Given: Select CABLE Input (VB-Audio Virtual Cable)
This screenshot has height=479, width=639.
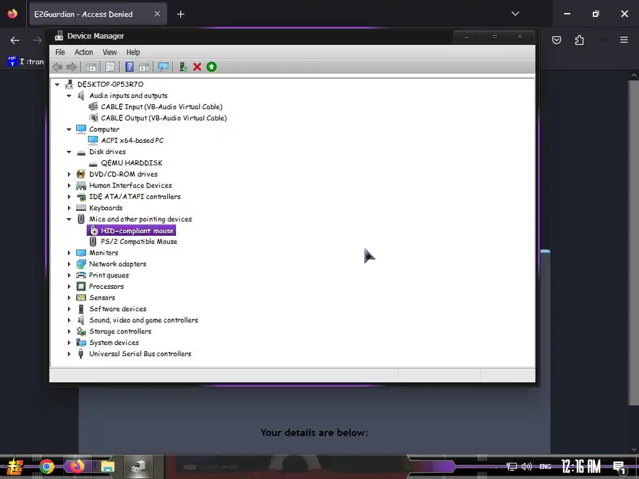Looking at the screenshot, I should point(162,107).
